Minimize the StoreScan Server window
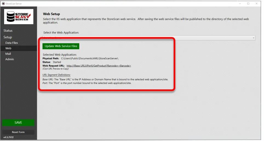This screenshot has width=264, height=141. pyautogui.click(x=240, y=4)
